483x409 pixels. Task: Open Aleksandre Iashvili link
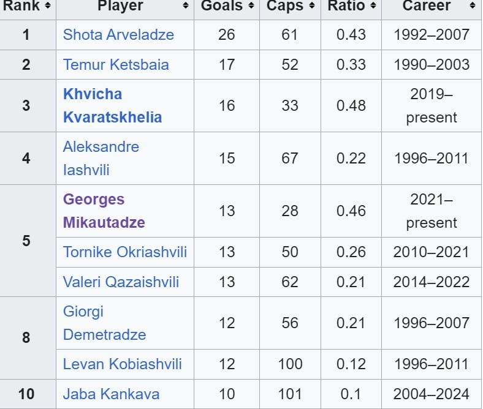point(101,158)
